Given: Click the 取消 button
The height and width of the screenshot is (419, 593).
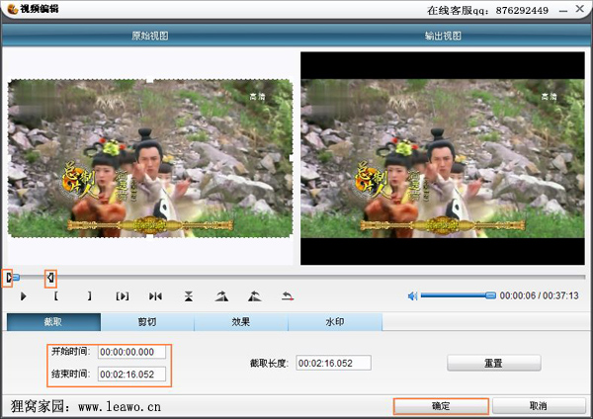Looking at the screenshot, I should coord(539,406).
